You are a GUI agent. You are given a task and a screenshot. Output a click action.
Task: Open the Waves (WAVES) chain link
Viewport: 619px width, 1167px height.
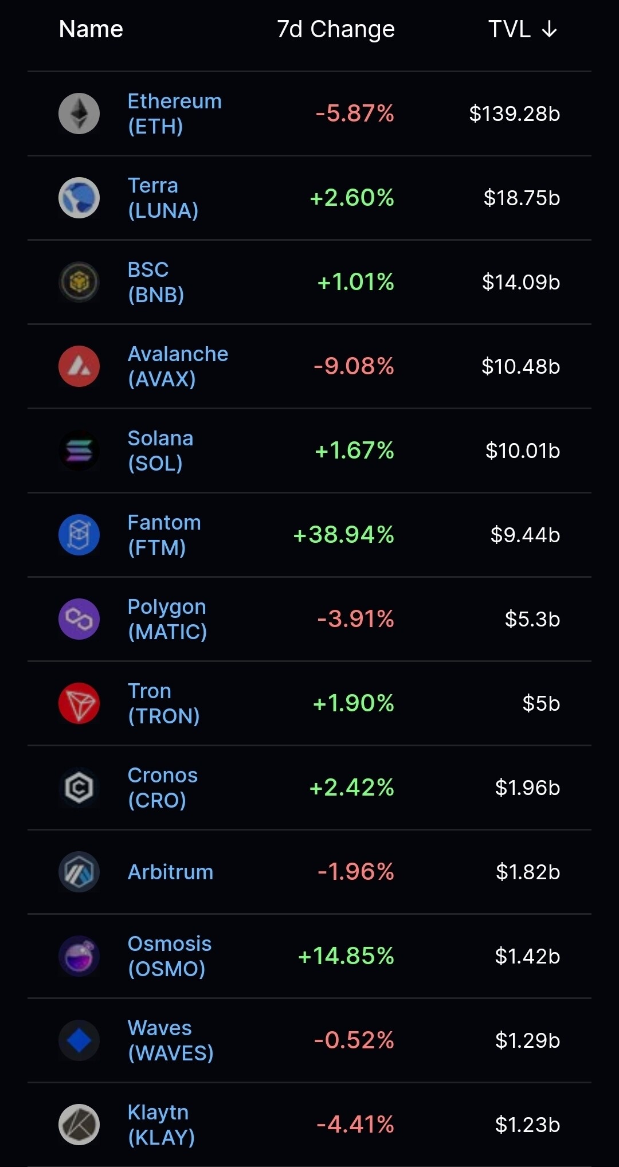(170, 1040)
